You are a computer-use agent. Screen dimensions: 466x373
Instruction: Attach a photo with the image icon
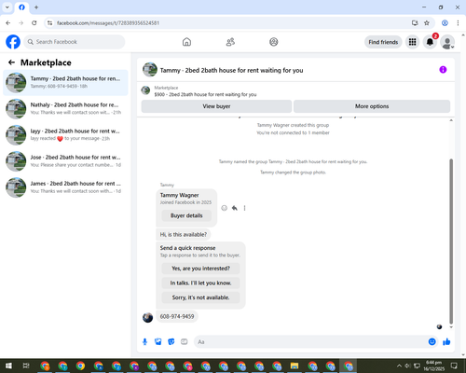point(158,342)
